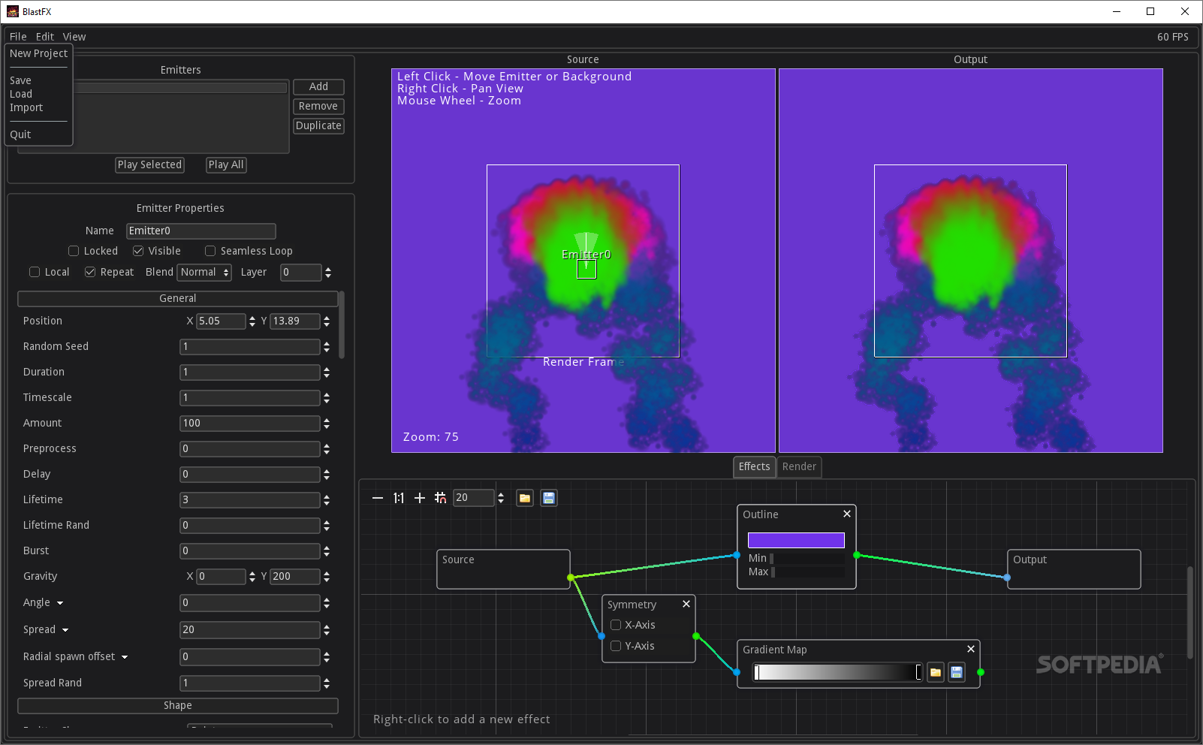The image size is (1203, 745).
Task: Toggle grid snapping magnet icon
Action: tap(441, 498)
